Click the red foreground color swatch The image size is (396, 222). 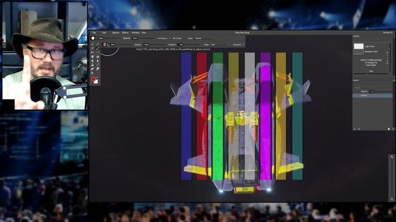[93, 79]
